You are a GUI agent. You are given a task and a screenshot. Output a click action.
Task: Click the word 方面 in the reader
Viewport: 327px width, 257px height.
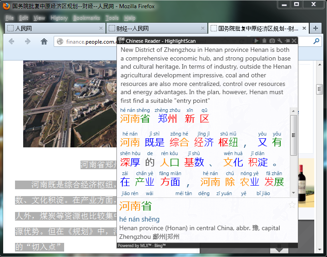pyautogui.click(x=170, y=181)
